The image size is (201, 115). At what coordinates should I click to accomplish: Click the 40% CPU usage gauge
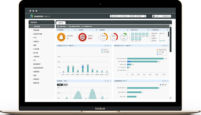(x=104, y=37)
